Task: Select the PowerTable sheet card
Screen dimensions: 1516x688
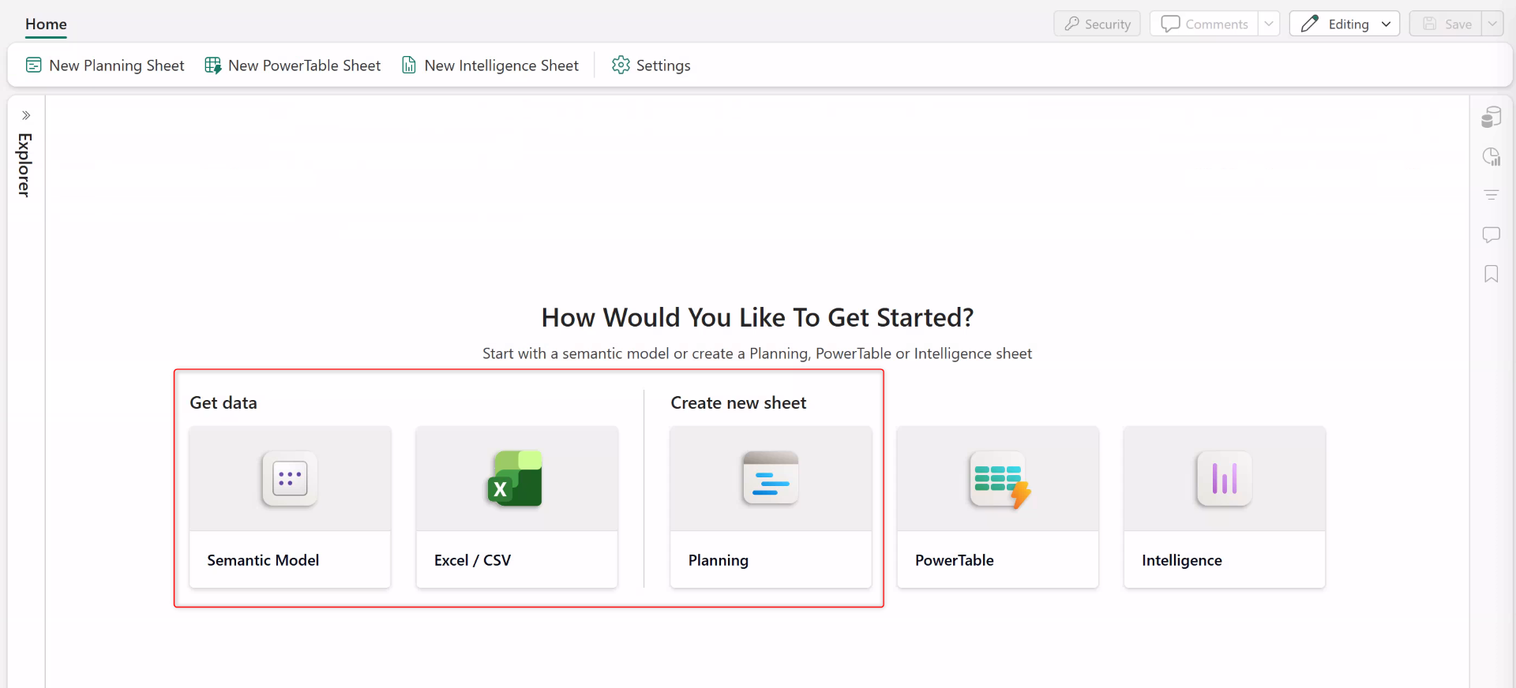Action: [997, 507]
